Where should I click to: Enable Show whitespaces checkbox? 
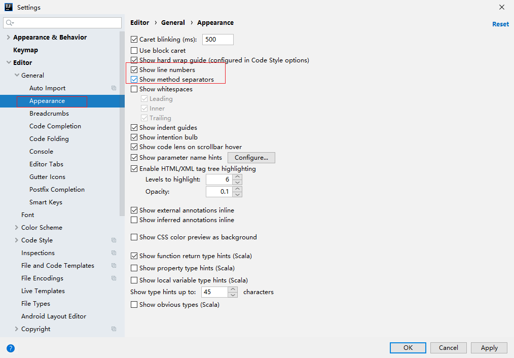[134, 89]
